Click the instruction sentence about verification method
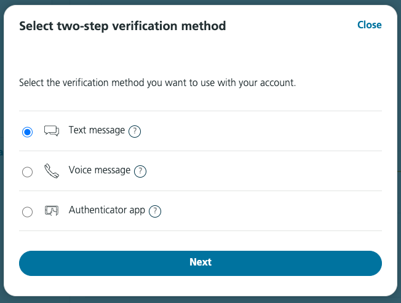 click(x=157, y=83)
